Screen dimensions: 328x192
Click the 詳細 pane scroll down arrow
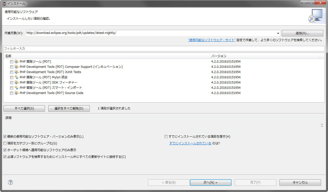click(322, 126)
